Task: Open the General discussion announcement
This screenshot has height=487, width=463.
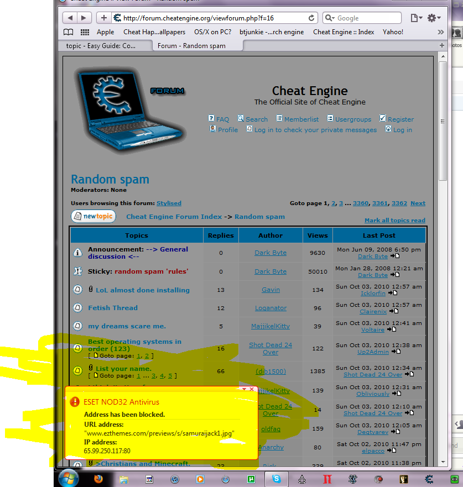Action: coord(138,253)
